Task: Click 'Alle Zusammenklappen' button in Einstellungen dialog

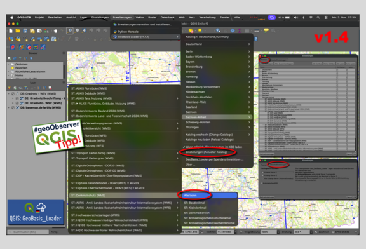Action: point(284,64)
